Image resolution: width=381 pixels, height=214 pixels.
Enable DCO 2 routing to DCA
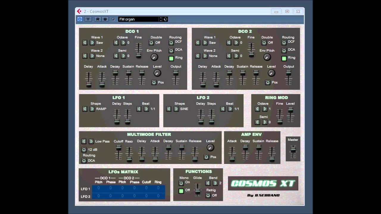pyautogui.click(x=284, y=51)
